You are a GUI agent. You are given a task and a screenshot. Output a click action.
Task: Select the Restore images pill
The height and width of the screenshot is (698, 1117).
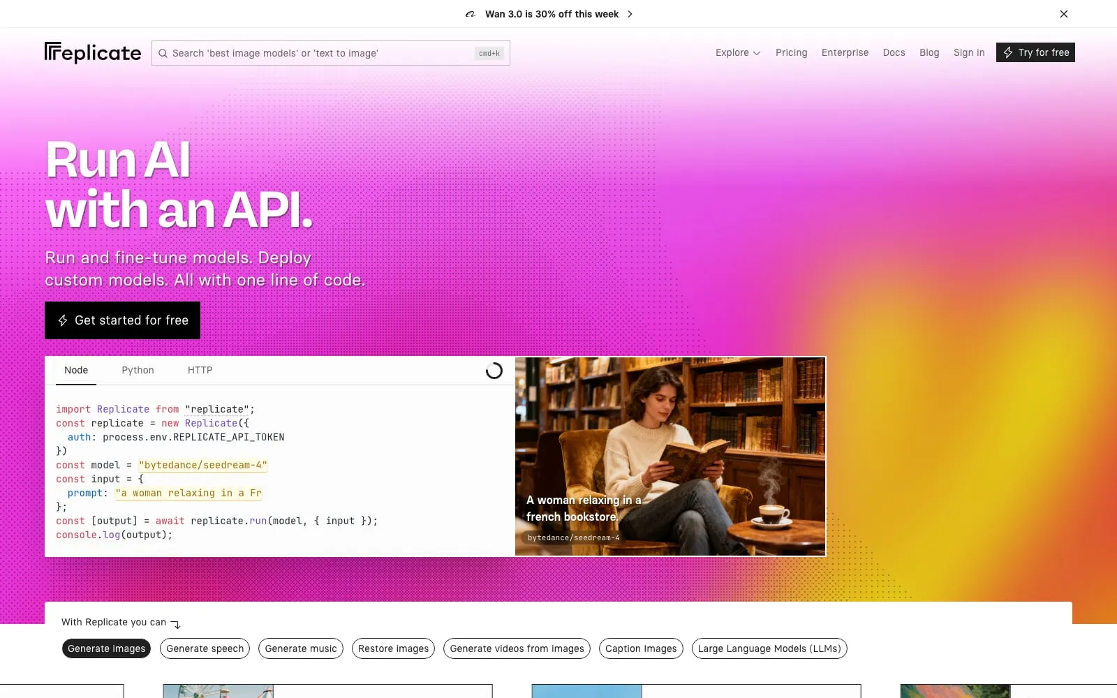(x=394, y=648)
